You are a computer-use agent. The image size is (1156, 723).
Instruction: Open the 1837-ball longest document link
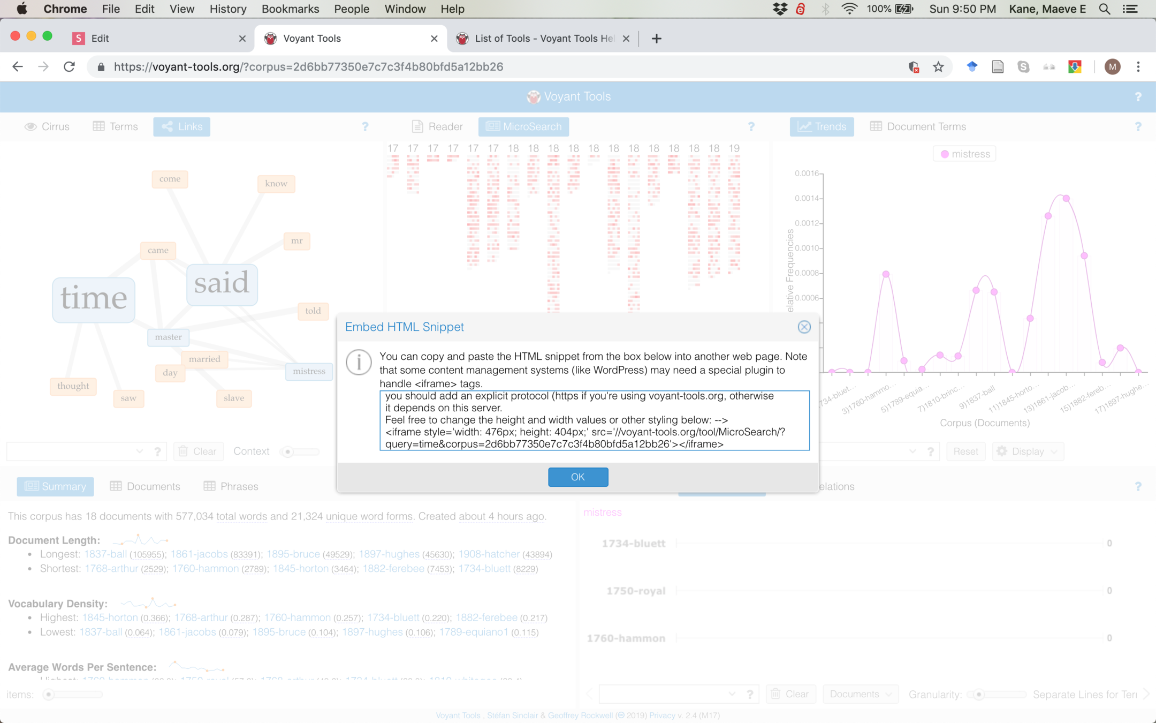click(x=105, y=554)
